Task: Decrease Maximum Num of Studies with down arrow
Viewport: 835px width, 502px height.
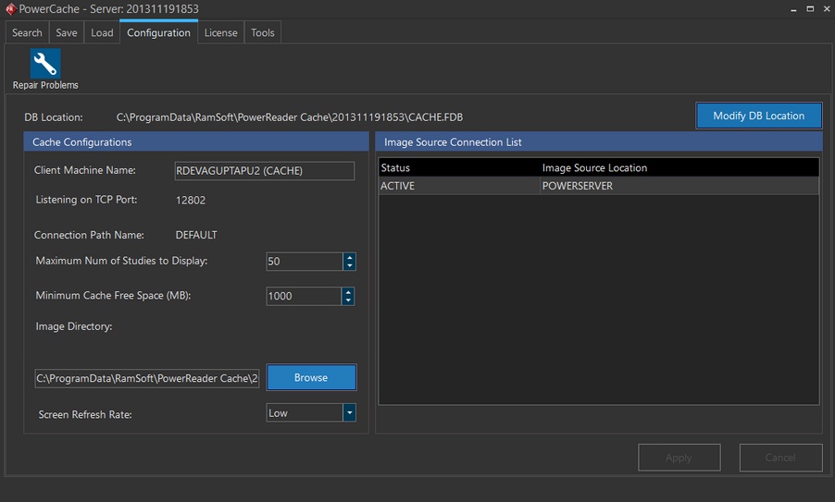Action: pyautogui.click(x=349, y=266)
